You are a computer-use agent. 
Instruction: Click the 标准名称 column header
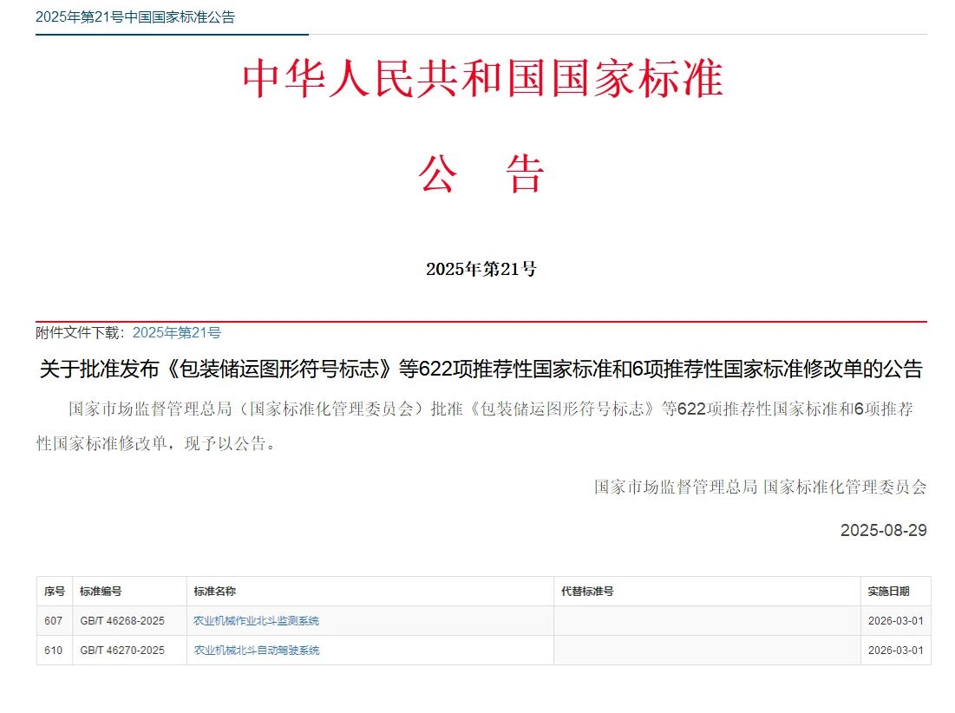[214, 592]
